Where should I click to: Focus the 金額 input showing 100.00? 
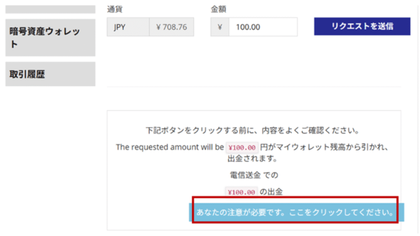pyautogui.click(x=262, y=27)
